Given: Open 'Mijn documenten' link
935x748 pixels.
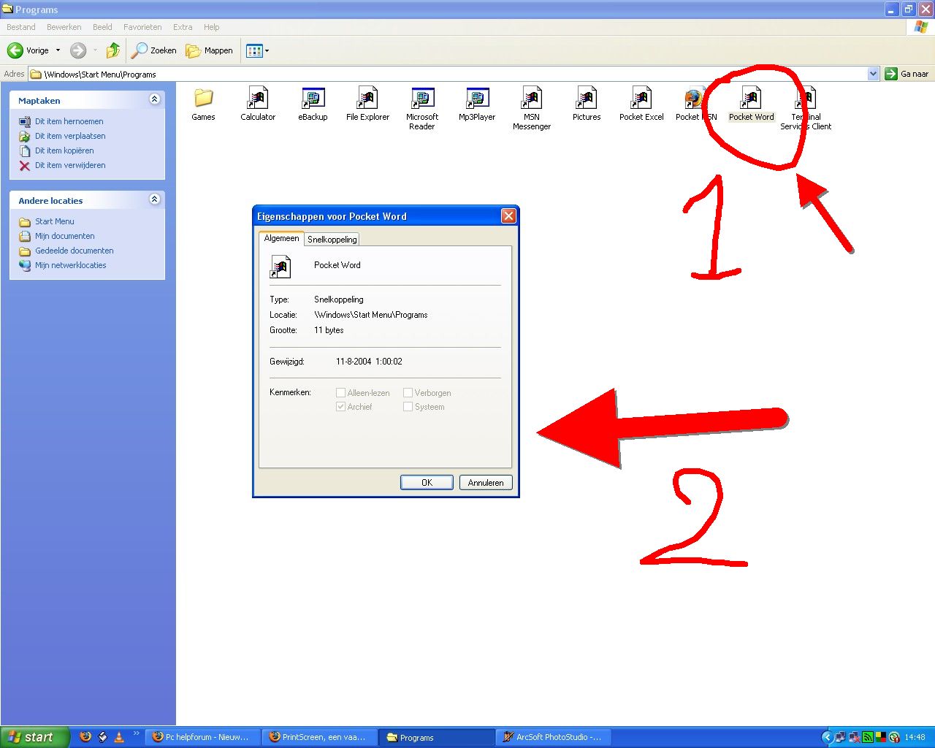Looking at the screenshot, I should (x=65, y=236).
